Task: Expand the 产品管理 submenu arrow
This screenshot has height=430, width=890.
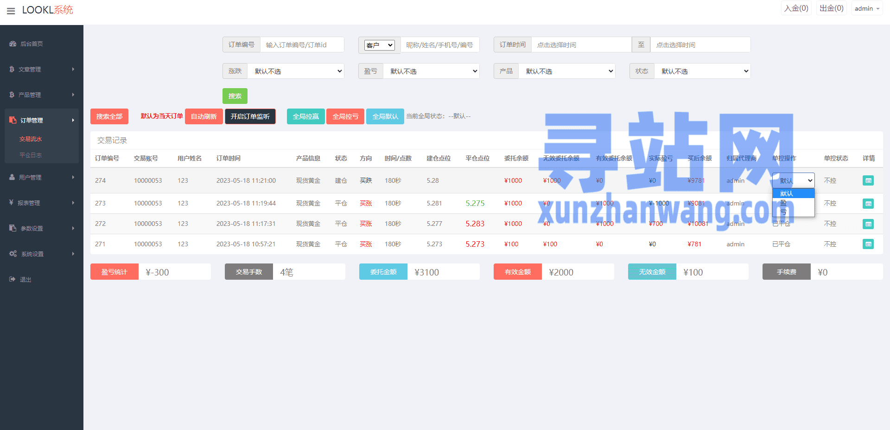Action: point(73,95)
